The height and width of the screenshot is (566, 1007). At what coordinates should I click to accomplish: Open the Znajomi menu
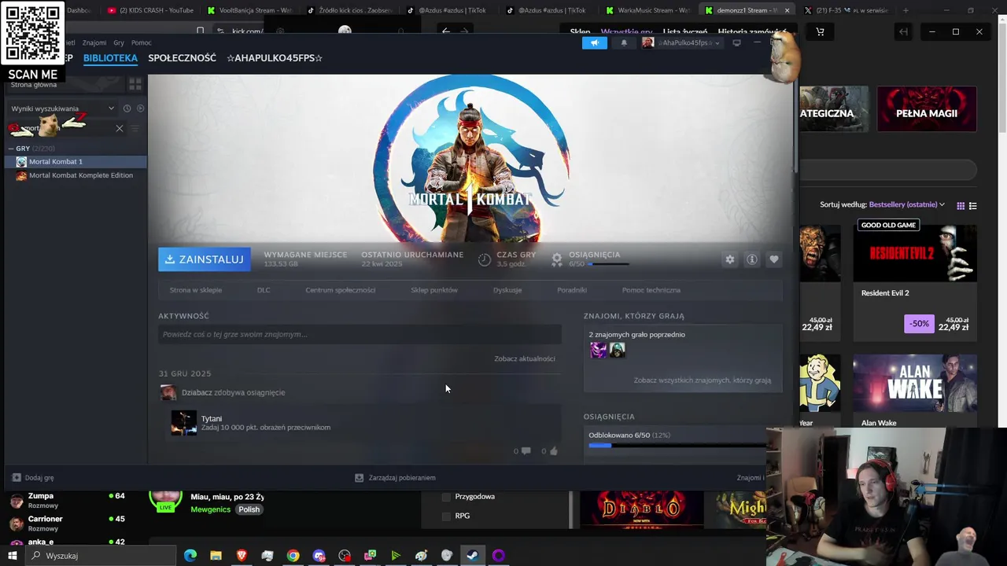94,42
